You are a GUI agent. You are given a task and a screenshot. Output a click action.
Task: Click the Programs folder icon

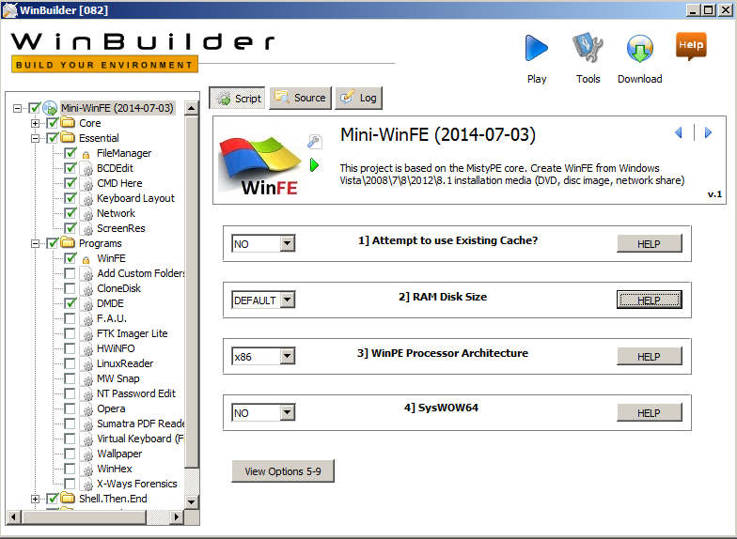(68, 243)
